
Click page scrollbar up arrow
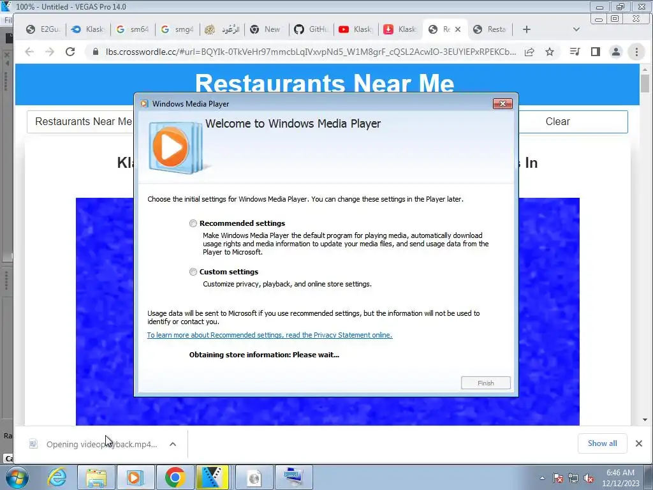click(645, 70)
